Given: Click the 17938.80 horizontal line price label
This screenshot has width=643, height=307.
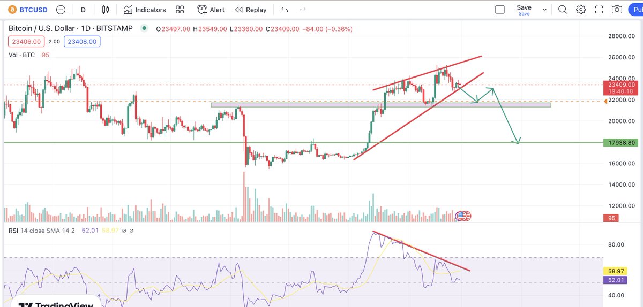Looking at the screenshot, I should [x=620, y=143].
